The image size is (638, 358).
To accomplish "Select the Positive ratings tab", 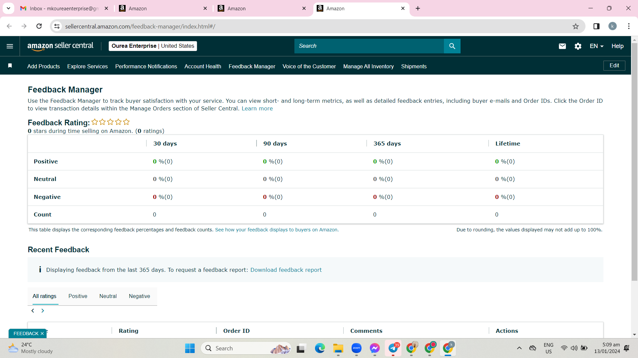I will point(78,296).
